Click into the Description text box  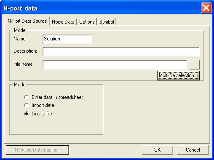[121, 51]
